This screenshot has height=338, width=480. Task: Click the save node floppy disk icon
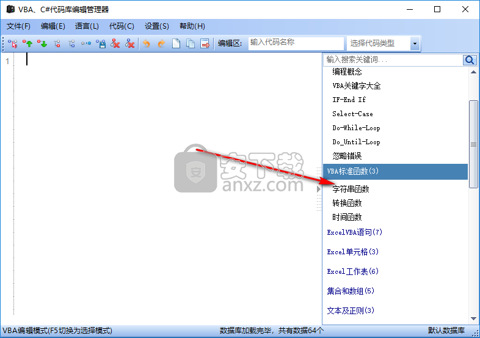[x=101, y=44]
